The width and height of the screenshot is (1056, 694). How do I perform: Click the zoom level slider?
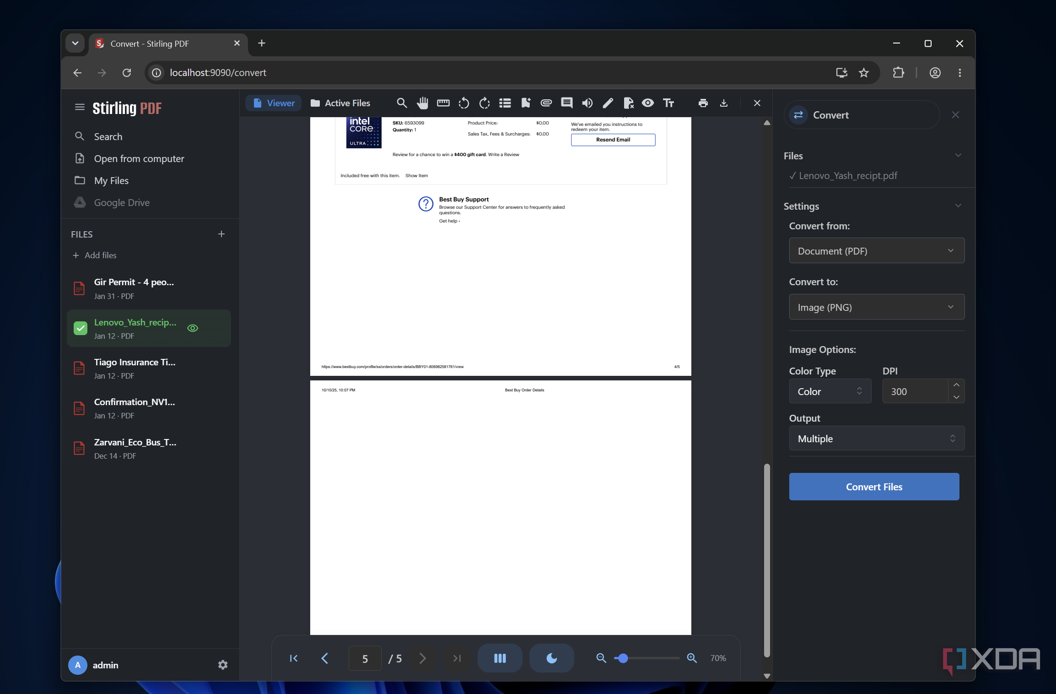click(x=647, y=658)
